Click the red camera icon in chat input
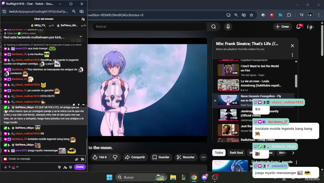324x183 pixels. pos(5,159)
